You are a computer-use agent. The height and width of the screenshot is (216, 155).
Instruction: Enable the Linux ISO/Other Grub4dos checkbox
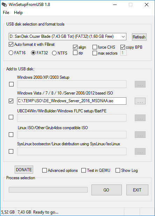click(x=11, y=134)
